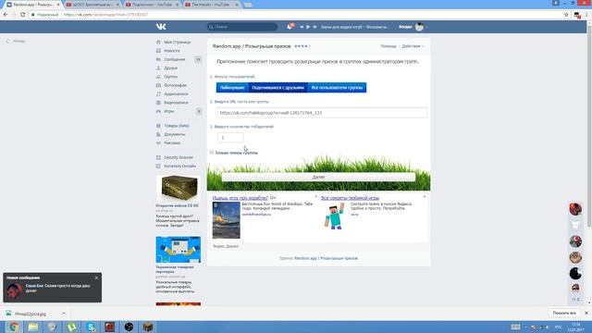
Task: Click the browser back arrow
Action: tap(6, 15)
